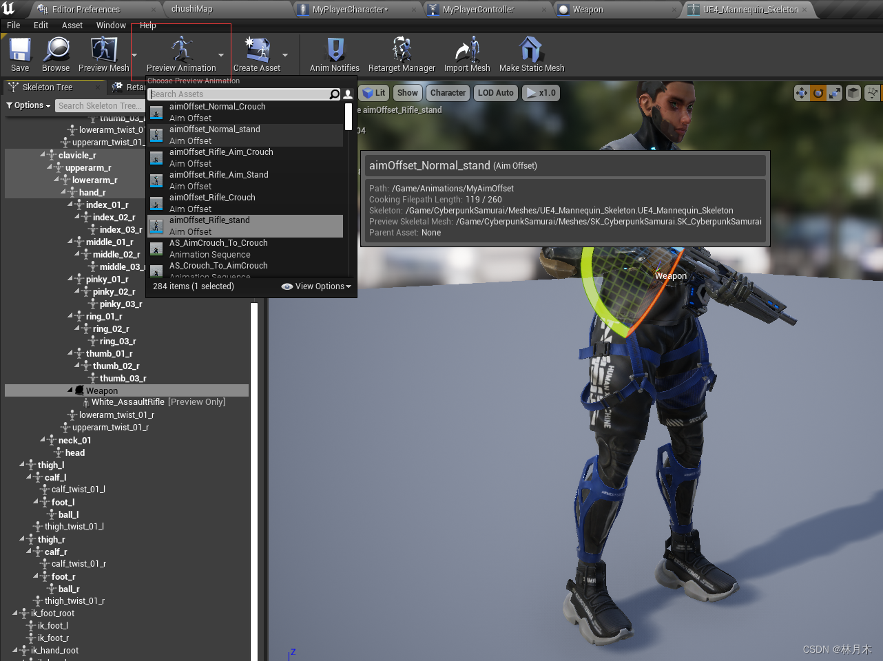
Task: Click the Lit view mode button
Action: click(374, 93)
